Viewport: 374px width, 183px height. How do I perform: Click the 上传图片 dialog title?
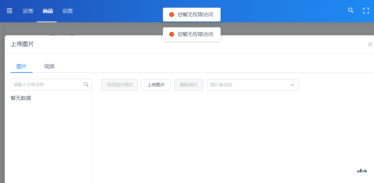(22, 44)
